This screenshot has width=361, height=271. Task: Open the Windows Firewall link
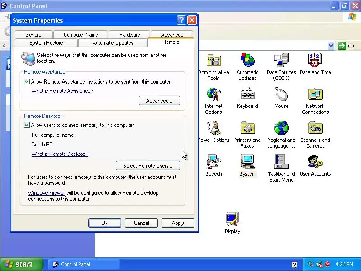[x=46, y=193]
